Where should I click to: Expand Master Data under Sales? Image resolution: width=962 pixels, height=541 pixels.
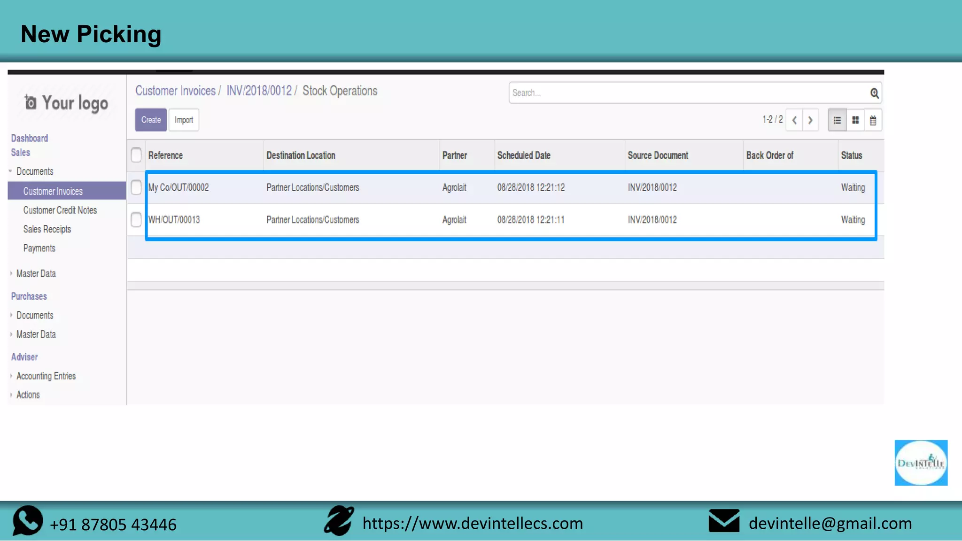tap(36, 273)
